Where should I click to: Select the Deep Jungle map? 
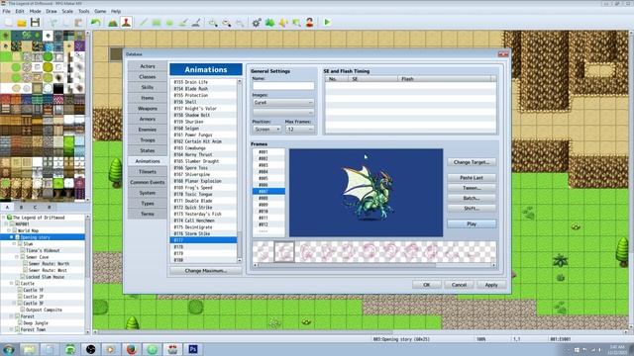pyautogui.click(x=36, y=323)
